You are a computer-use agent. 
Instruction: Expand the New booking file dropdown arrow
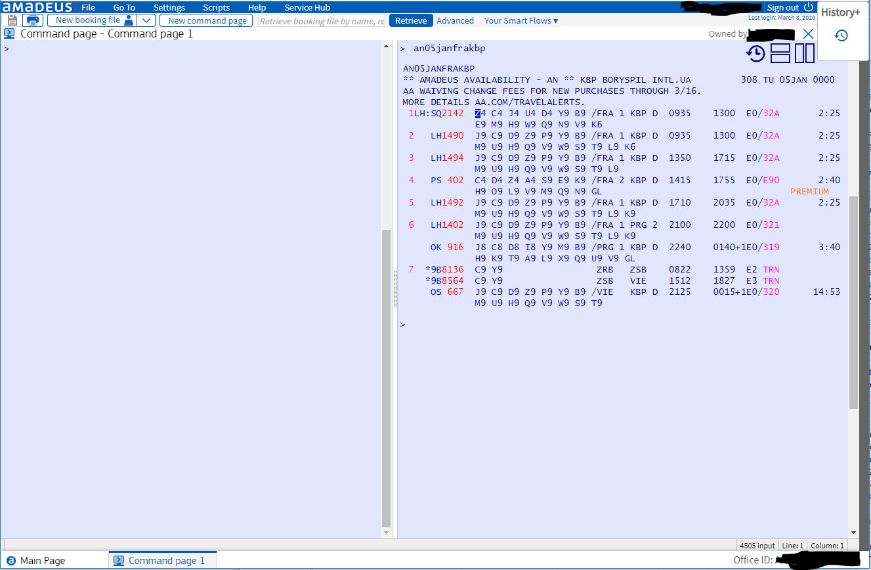point(148,20)
